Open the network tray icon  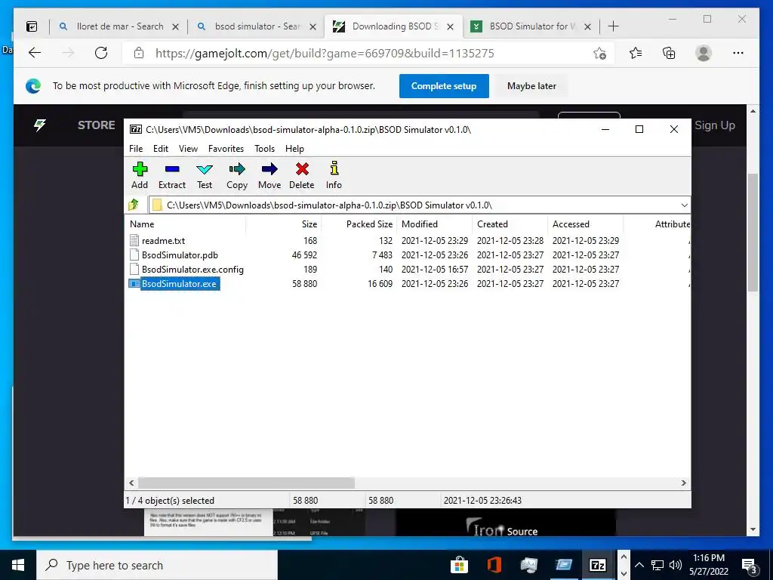click(658, 565)
